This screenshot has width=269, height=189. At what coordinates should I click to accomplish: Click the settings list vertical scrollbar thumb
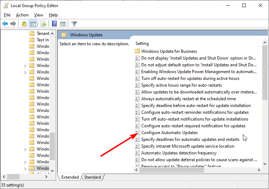coord(265,73)
